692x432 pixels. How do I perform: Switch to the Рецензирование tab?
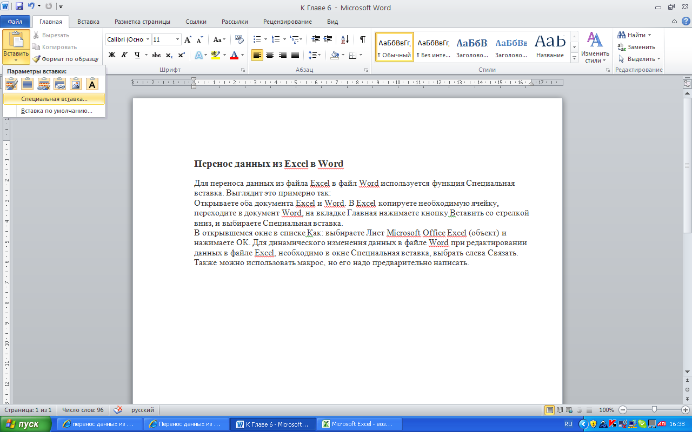click(288, 22)
